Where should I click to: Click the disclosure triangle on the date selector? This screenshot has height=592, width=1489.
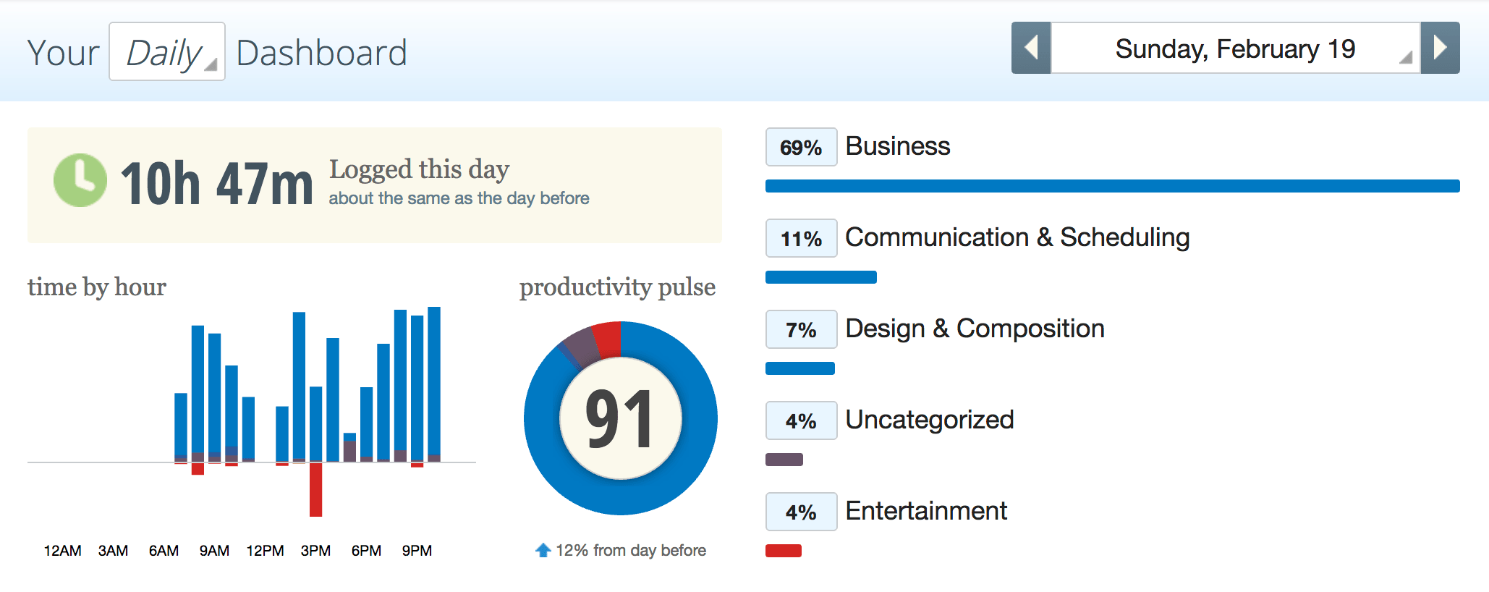click(x=1407, y=59)
